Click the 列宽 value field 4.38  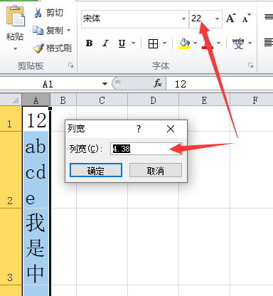[x=146, y=149]
